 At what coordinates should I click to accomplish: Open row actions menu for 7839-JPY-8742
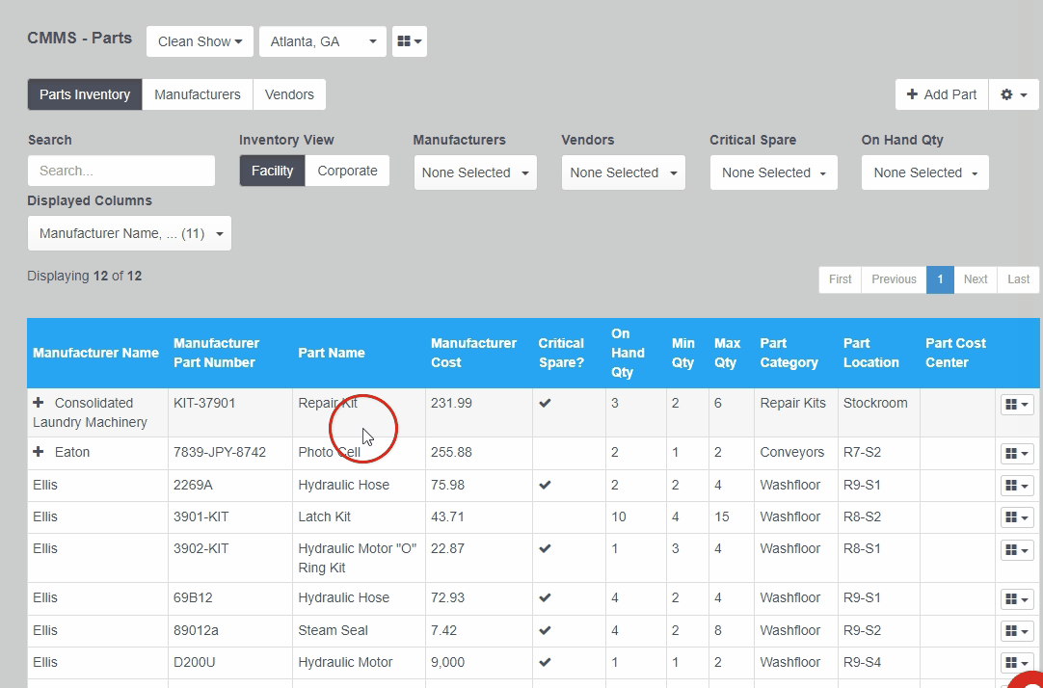click(1017, 453)
